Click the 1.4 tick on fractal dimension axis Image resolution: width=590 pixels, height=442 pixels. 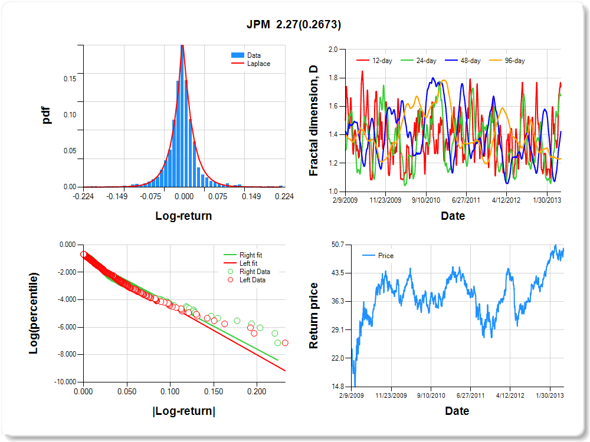333,134
